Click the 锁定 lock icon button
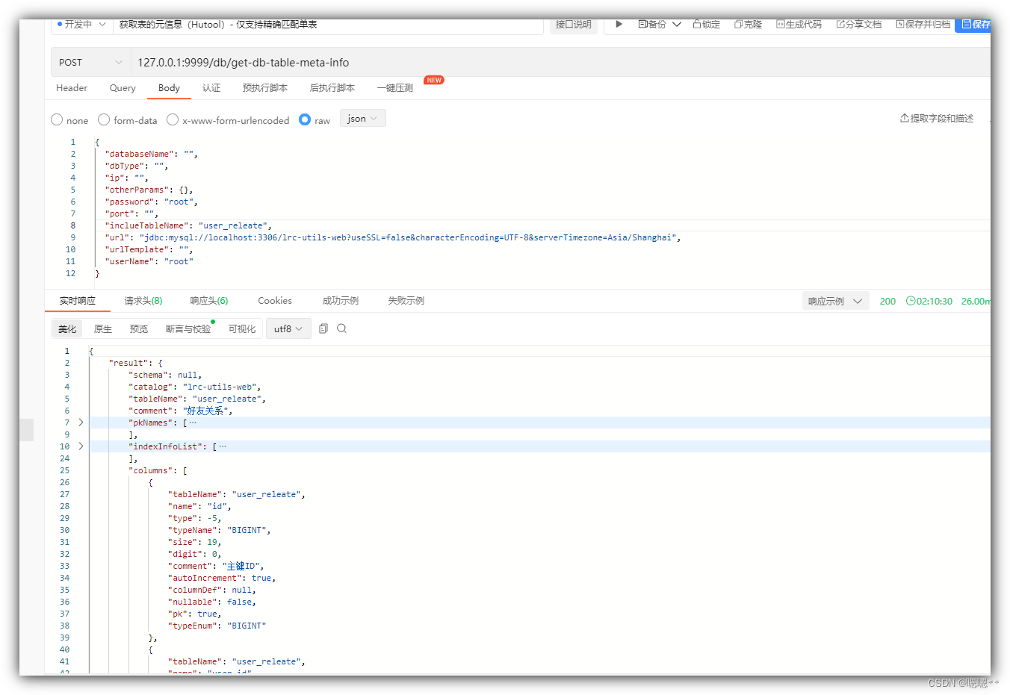 coord(706,25)
